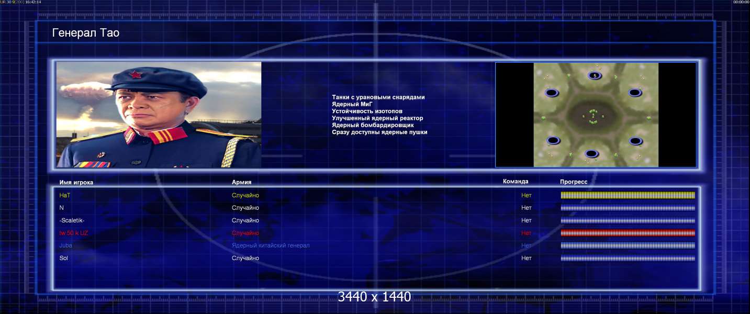Click N's army value "Случайно"

245,208
